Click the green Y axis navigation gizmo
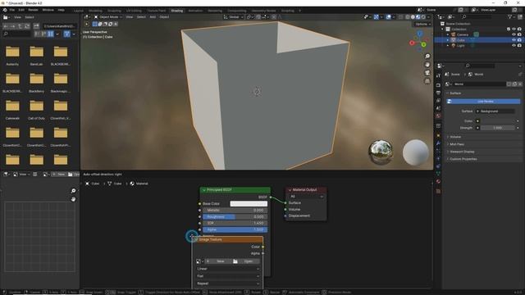 click(x=423, y=44)
